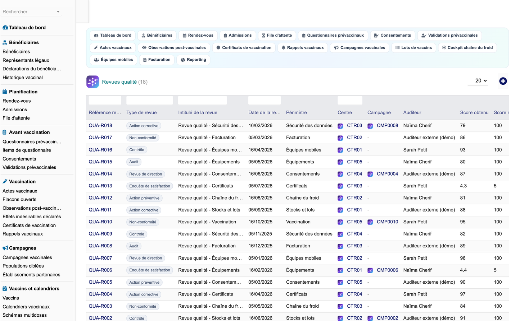Click the centre icon in the QUA-R007 row
The width and height of the screenshot is (520, 321).
(x=340, y=259)
